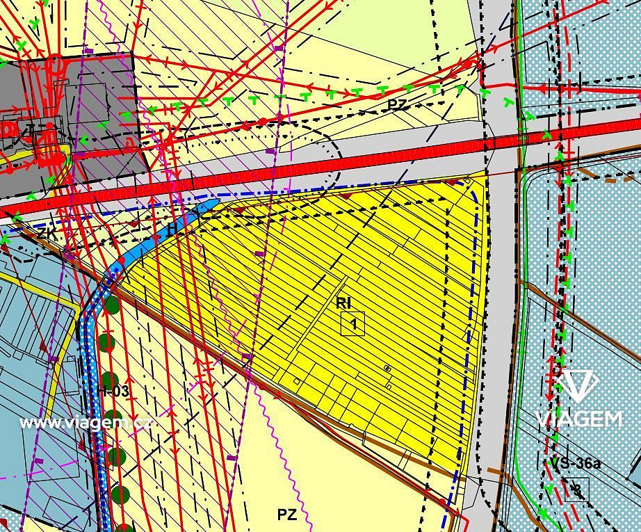Click the "ZK" map label
Viewport: 641px width, 532px height.
[x=45, y=234]
